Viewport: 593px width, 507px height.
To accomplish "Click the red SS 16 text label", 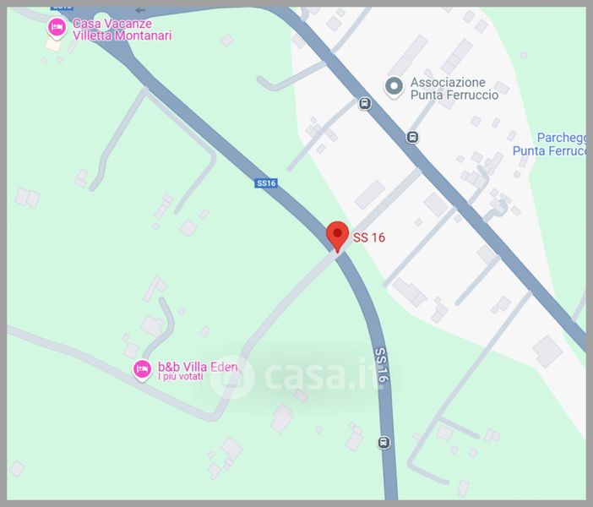I will pyautogui.click(x=369, y=237).
